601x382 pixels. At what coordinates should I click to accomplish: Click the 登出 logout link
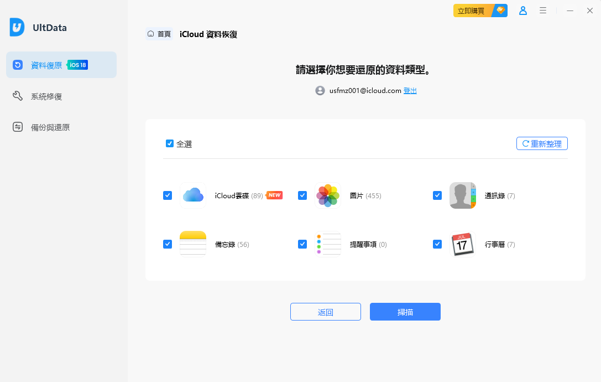coord(410,90)
